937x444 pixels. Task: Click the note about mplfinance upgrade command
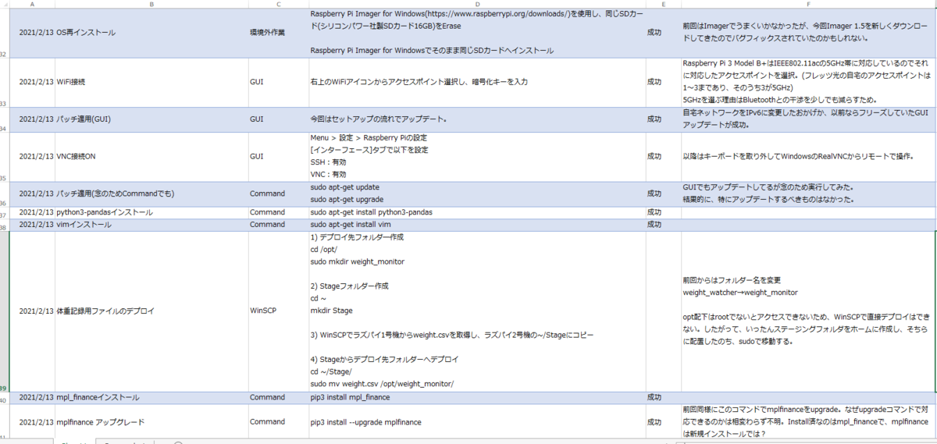pos(809,423)
